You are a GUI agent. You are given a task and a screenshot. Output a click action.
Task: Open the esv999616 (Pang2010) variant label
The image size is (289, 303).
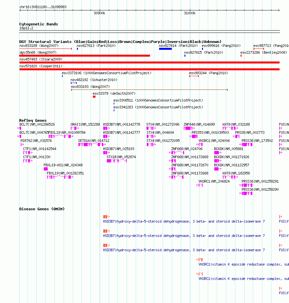221,46
